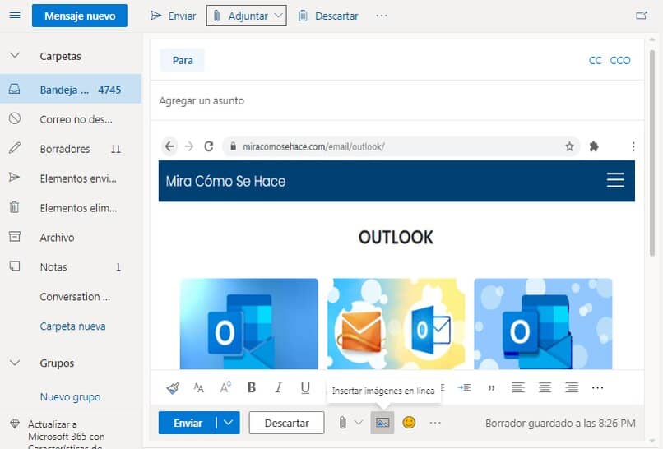Toggle italic formatting

point(279,387)
